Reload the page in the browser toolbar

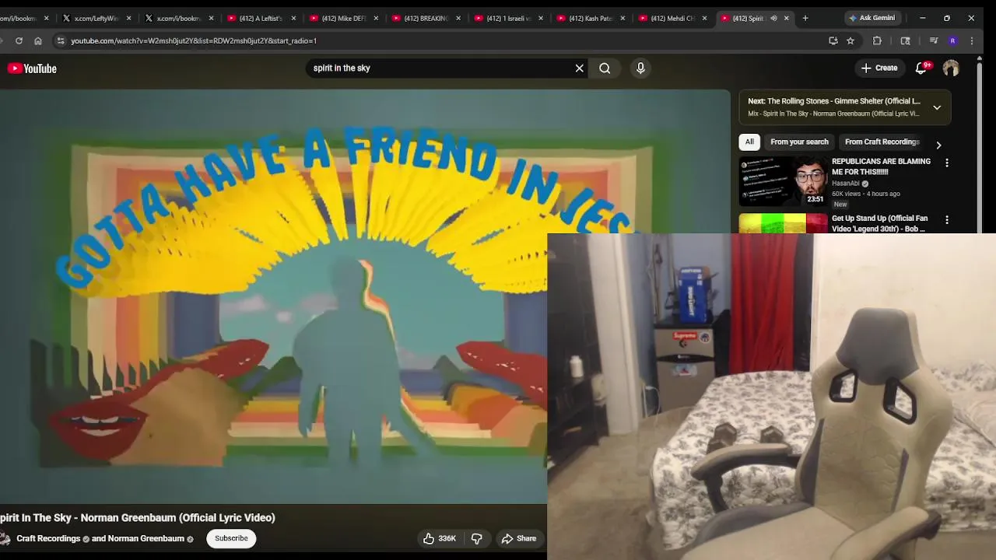point(19,40)
